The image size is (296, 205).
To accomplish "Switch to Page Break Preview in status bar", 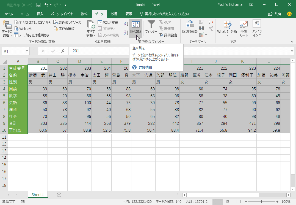I will pos(238,201).
